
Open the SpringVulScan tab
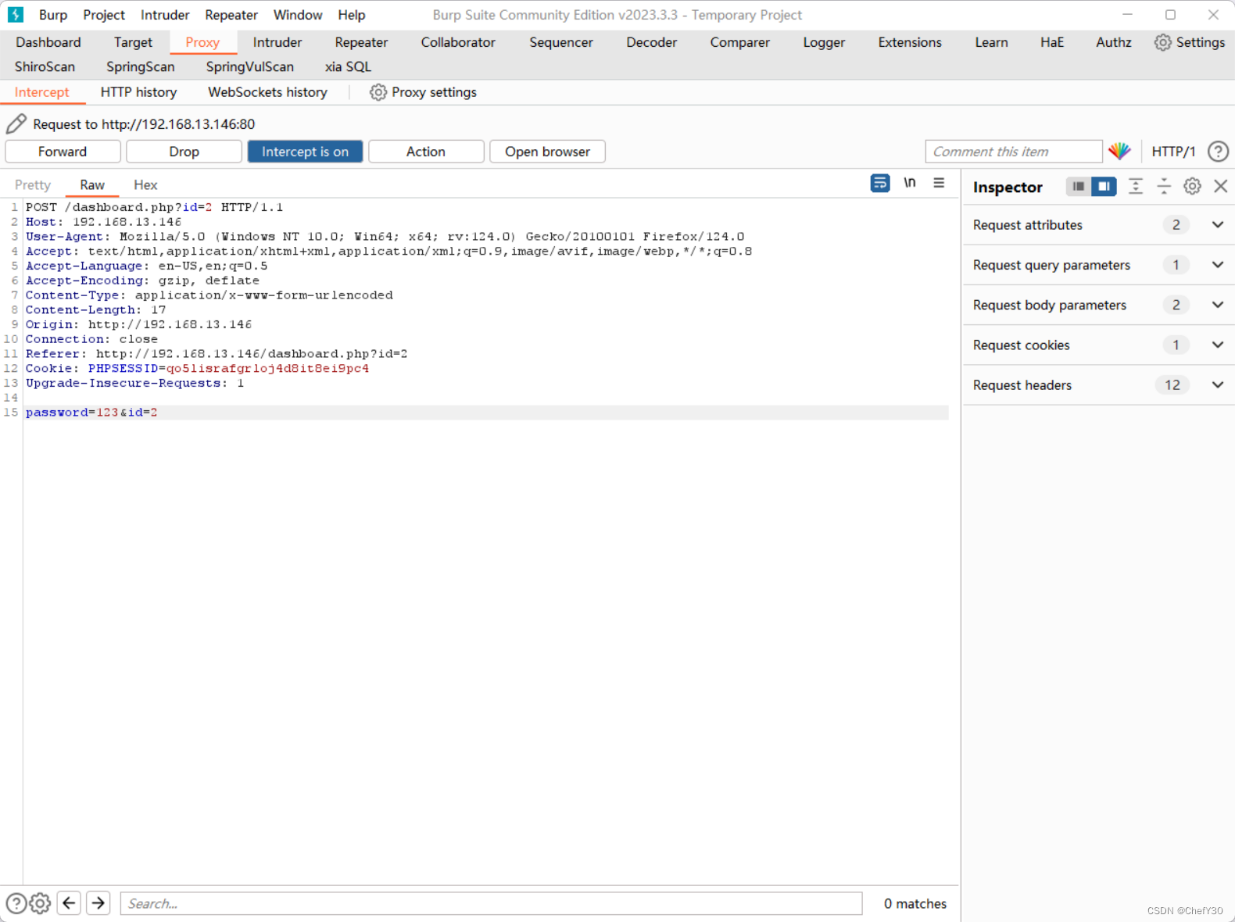tap(250, 66)
